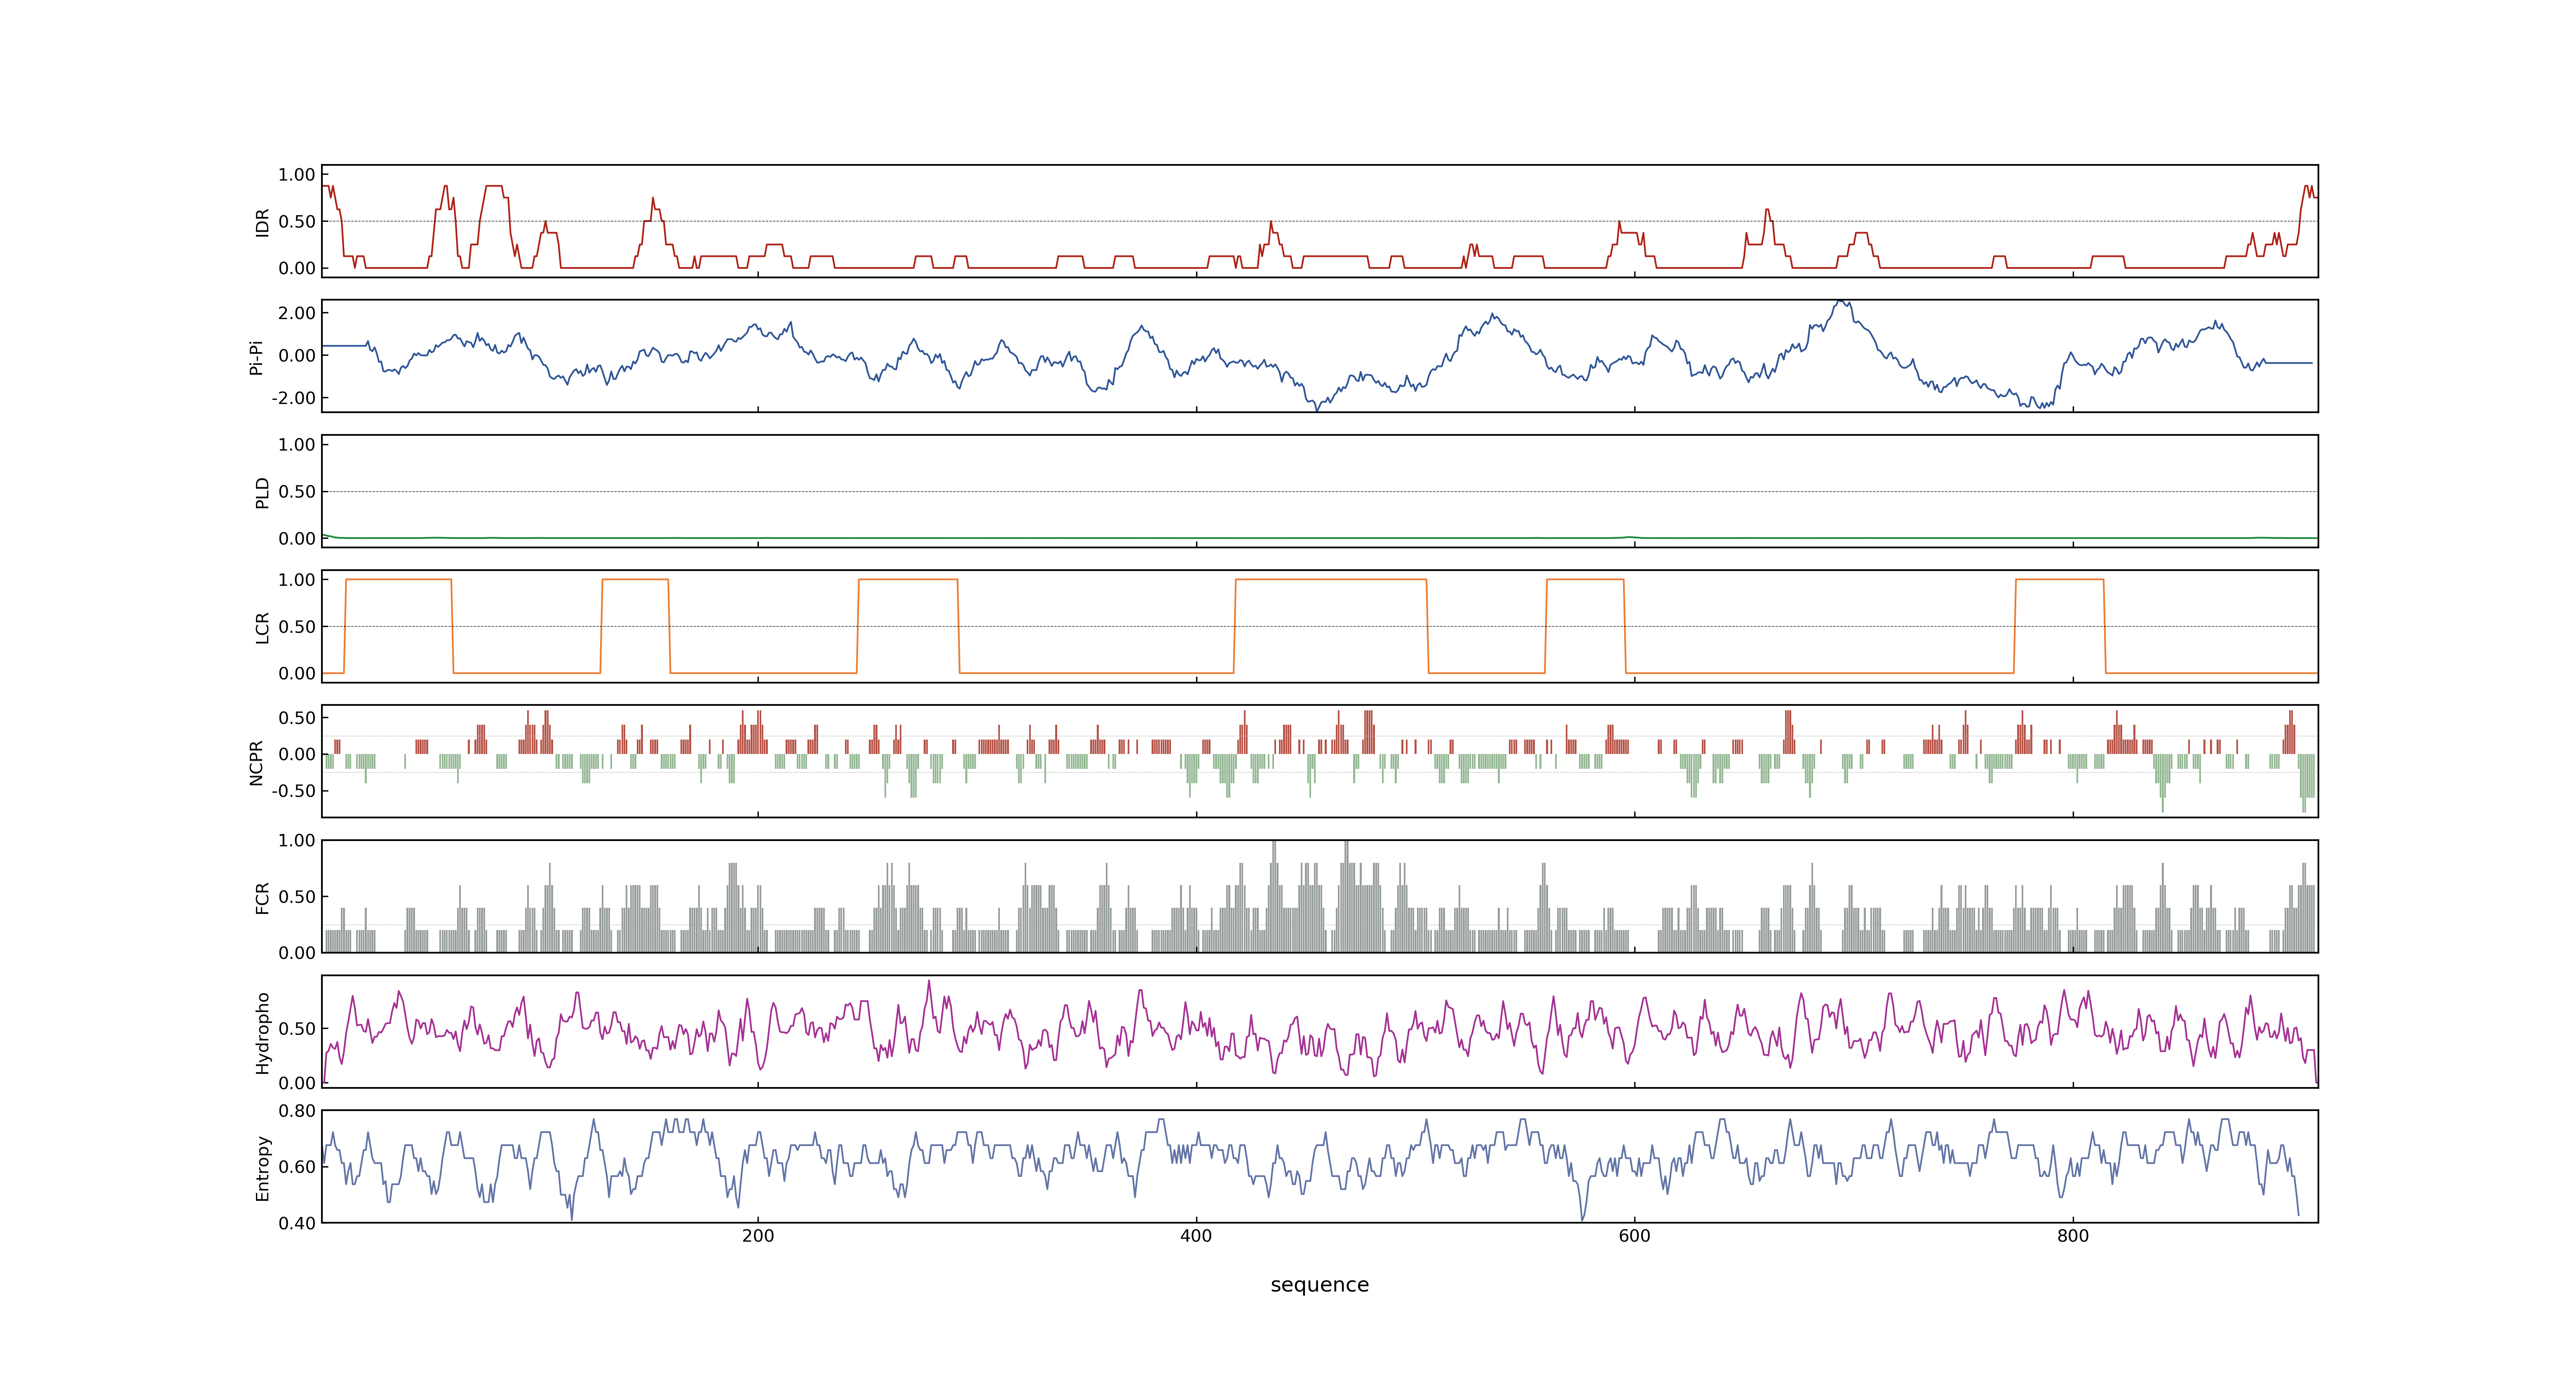This screenshot has width=2576, height=1374.
Task: Click the 0.50 tick on PLD axis
Action: pos(297,492)
